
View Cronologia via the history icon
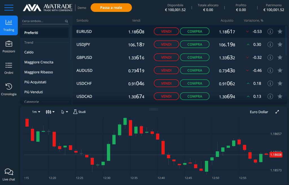pos(9,89)
